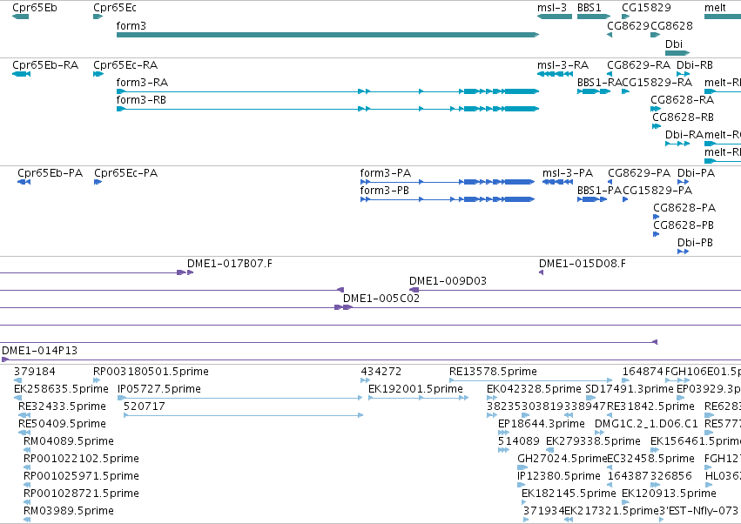Click the EK279338.5prime EST label
Viewport: 741px width, 524px height.
[x=593, y=441]
